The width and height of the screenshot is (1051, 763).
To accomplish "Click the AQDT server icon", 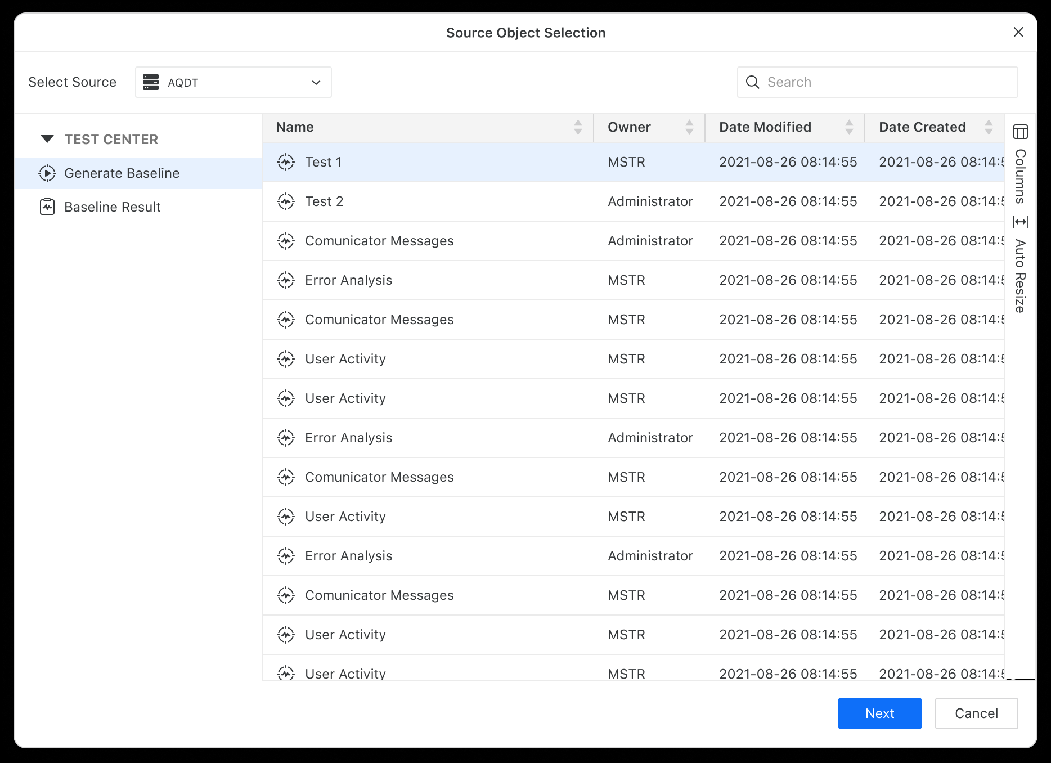I will [x=151, y=82].
